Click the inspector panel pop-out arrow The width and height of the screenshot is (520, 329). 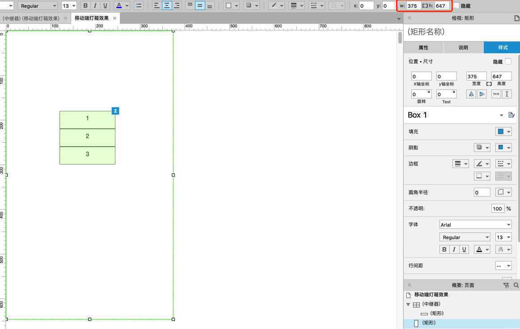point(410,18)
